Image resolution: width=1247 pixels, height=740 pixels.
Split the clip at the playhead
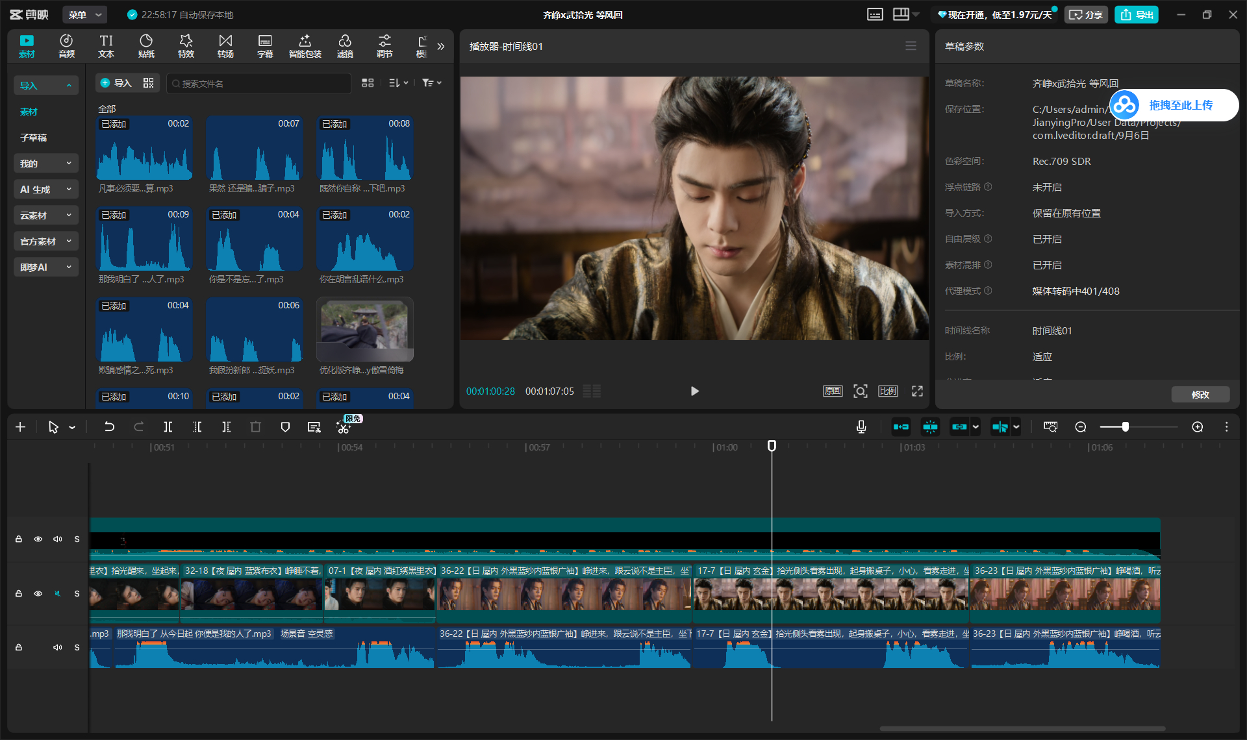168,427
